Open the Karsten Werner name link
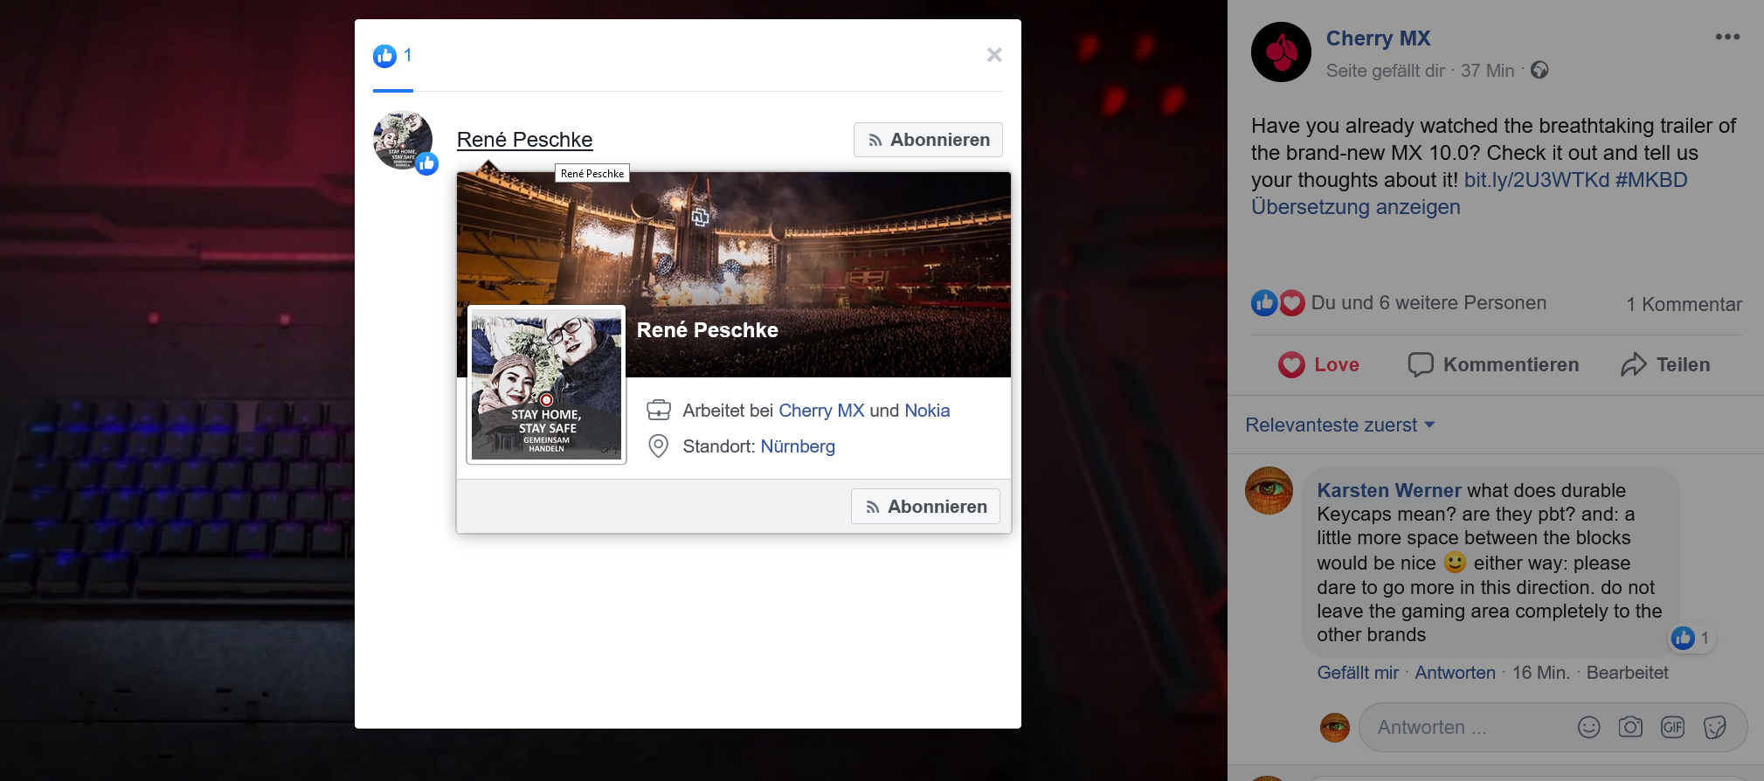Image resolution: width=1764 pixels, height=781 pixels. [x=1388, y=491]
